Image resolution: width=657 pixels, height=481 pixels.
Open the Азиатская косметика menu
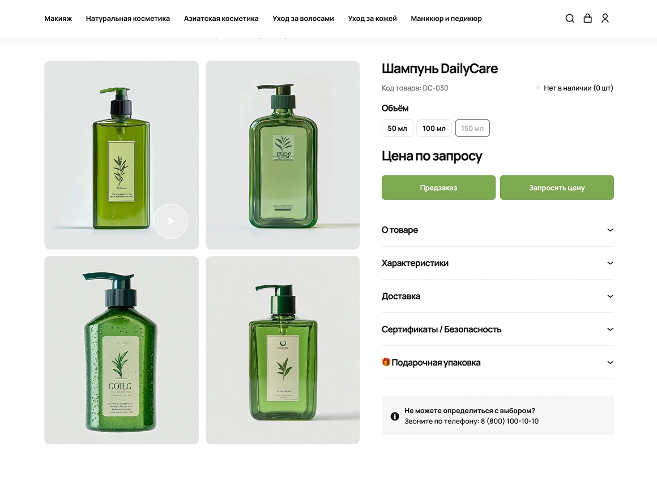tap(221, 18)
